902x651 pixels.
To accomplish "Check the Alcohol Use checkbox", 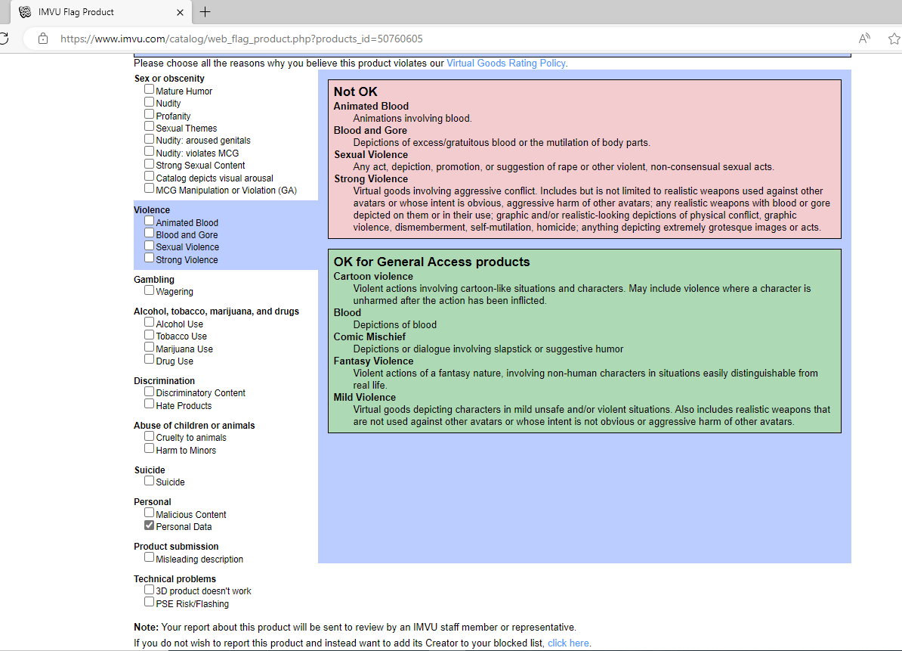I will coord(149,322).
